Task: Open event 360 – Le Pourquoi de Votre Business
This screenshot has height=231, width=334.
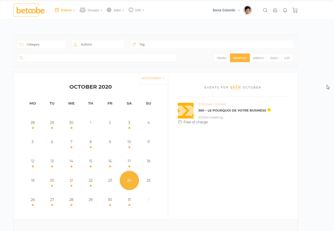Action: click(232, 110)
